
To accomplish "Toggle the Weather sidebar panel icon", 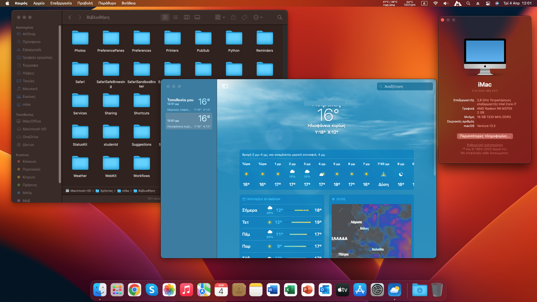I will pyautogui.click(x=225, y=86).
